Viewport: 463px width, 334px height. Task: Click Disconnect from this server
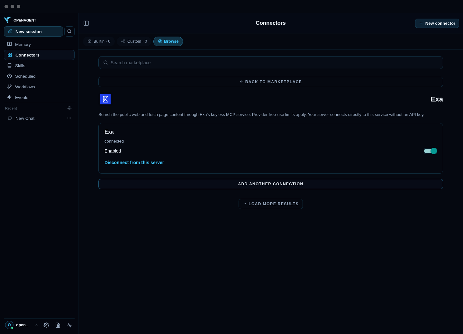(134, 163)
